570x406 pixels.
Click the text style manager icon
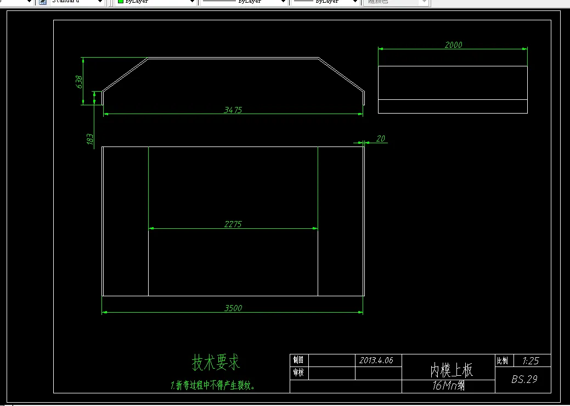tap(43, 2)
